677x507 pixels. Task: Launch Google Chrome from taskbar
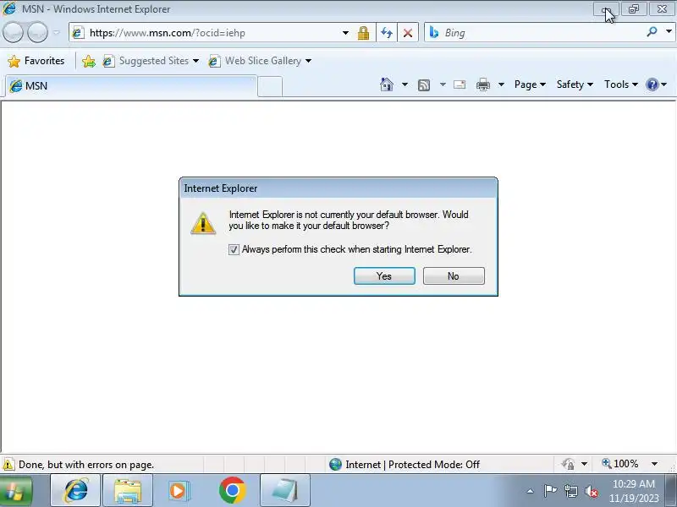click(x=232, y=491)
